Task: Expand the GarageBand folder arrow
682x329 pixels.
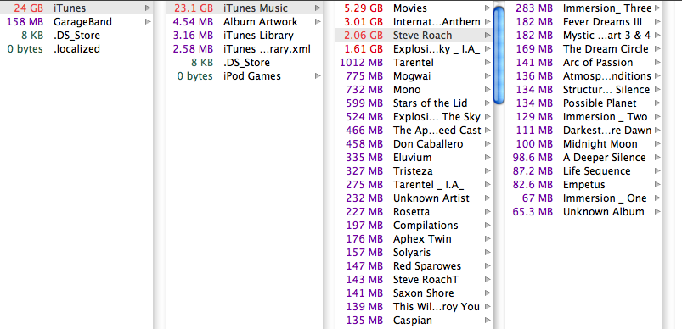Action: 149,22
